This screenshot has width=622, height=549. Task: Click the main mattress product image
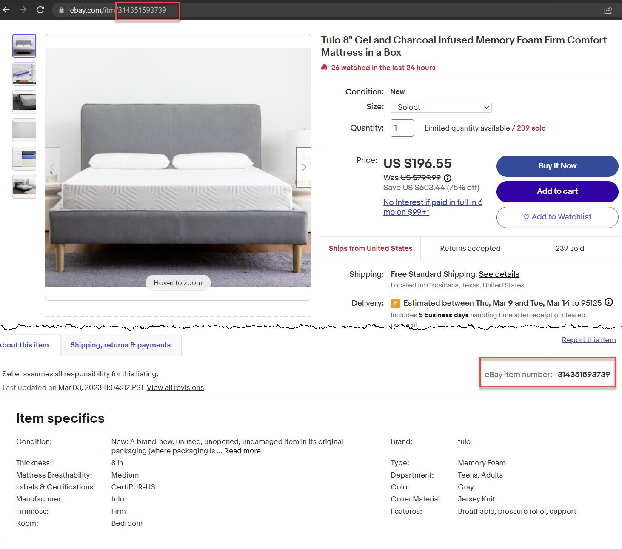click(178, 167)
